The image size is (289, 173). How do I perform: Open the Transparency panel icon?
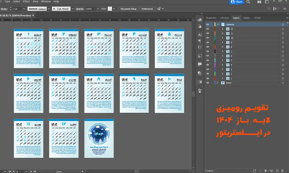(200, 73)
